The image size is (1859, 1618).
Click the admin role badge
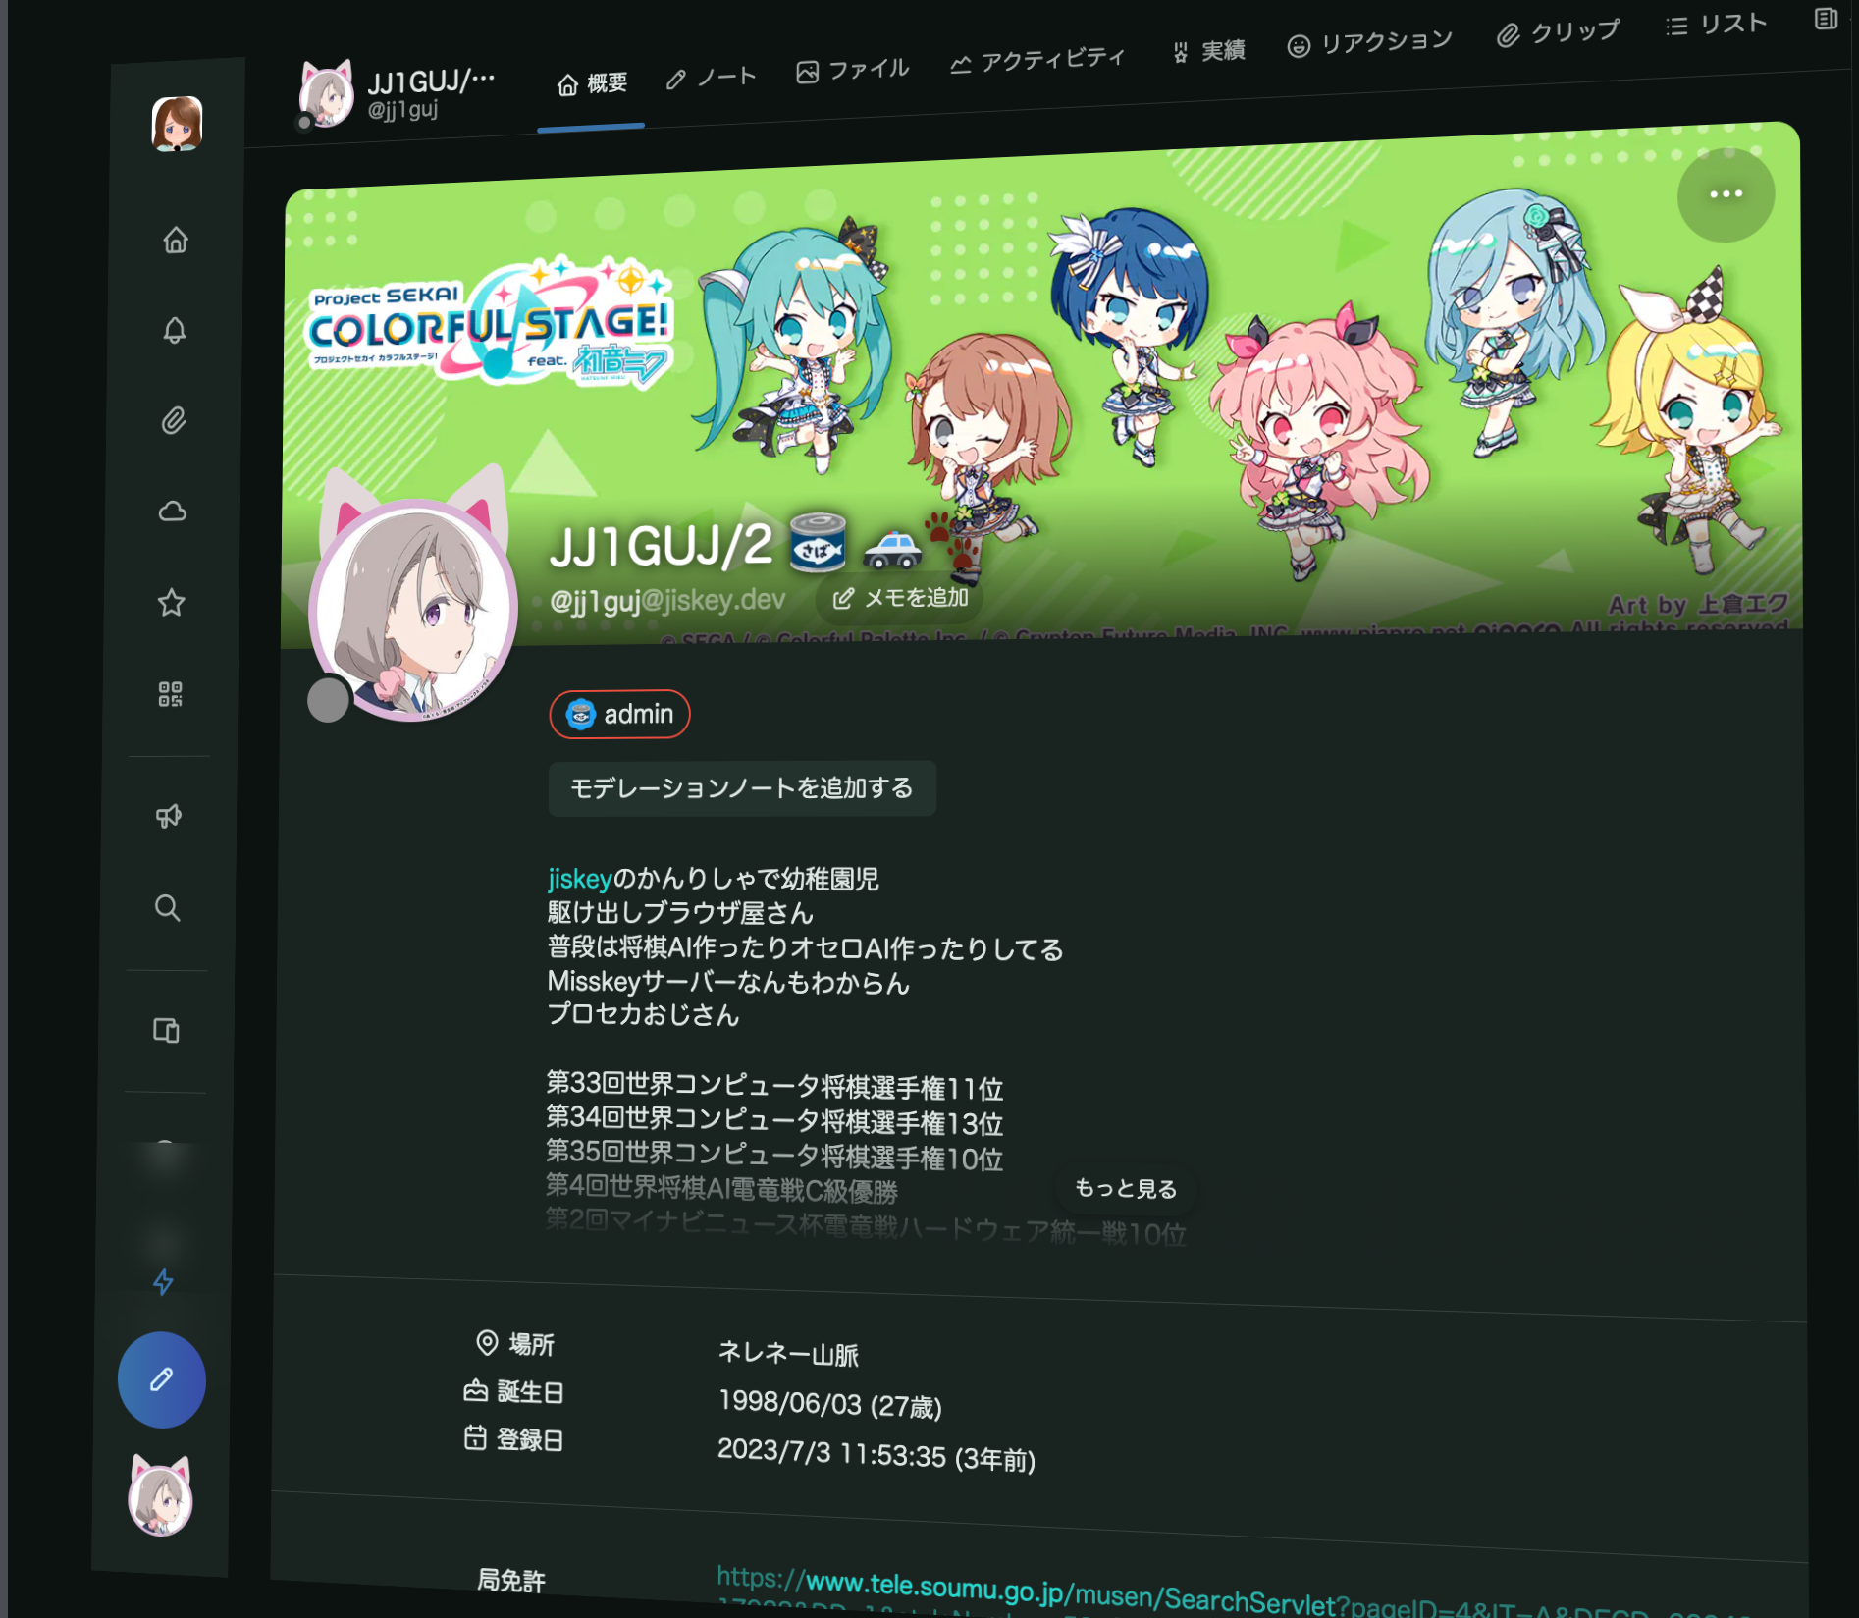[x=620, y=714]
